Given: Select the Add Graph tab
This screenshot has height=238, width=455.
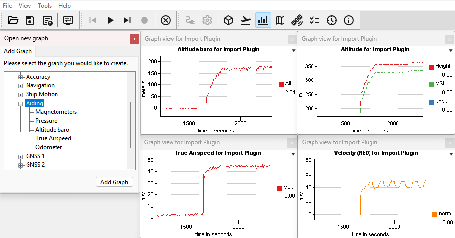Looking at the screenshot, I should click(18, 51).
